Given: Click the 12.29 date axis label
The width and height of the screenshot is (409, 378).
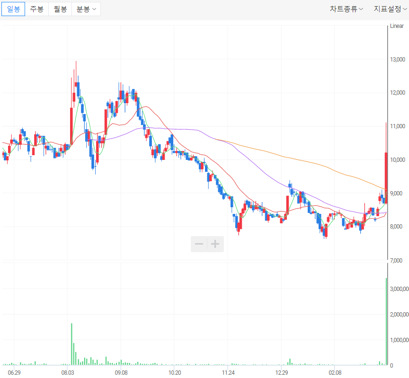Looking at the screenshot, I should (x=282, y=372).
